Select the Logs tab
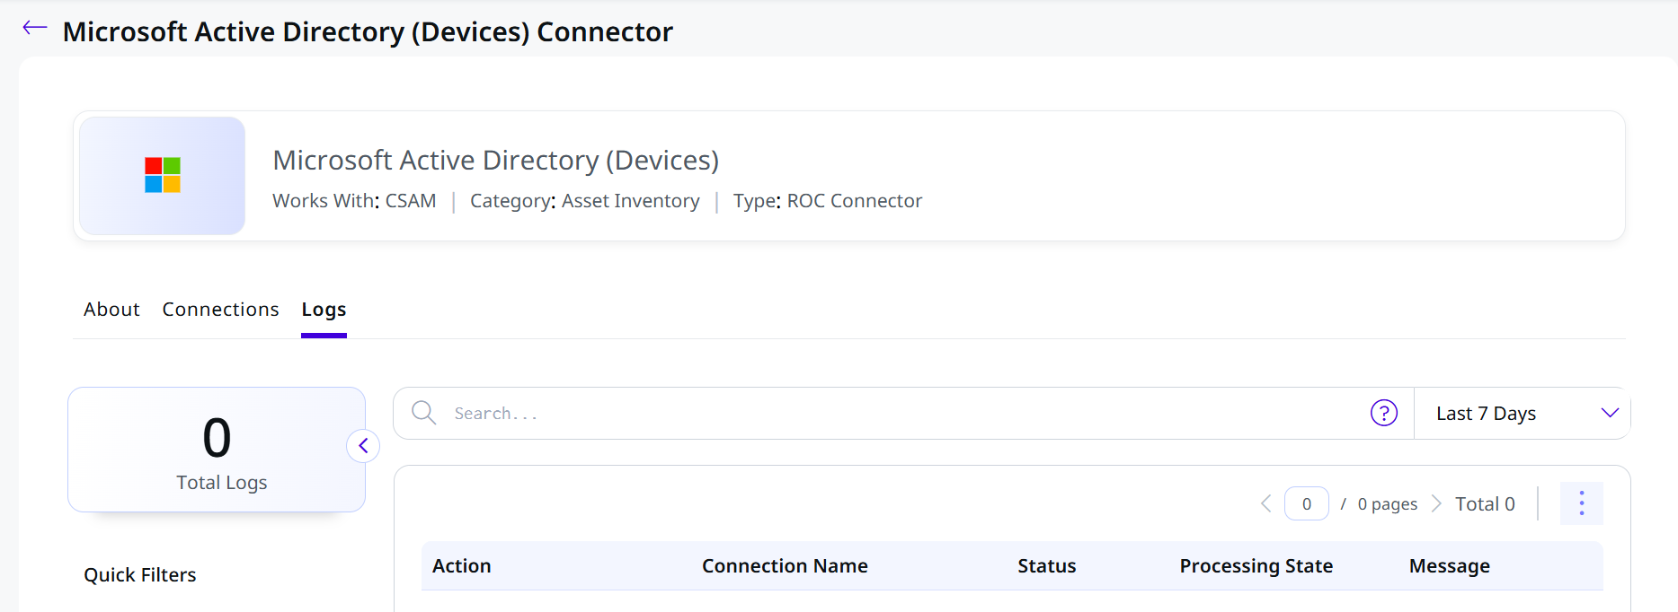 coord(324,310)
